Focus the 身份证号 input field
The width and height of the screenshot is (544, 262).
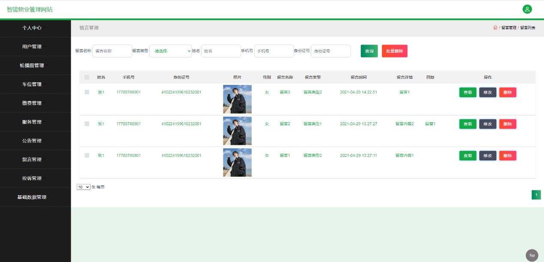point(331,51)
